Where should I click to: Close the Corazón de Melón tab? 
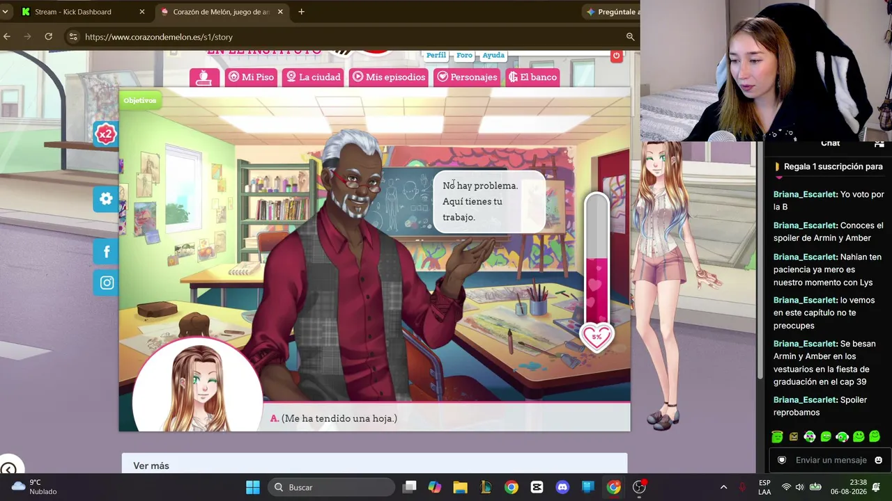point(280,12)
